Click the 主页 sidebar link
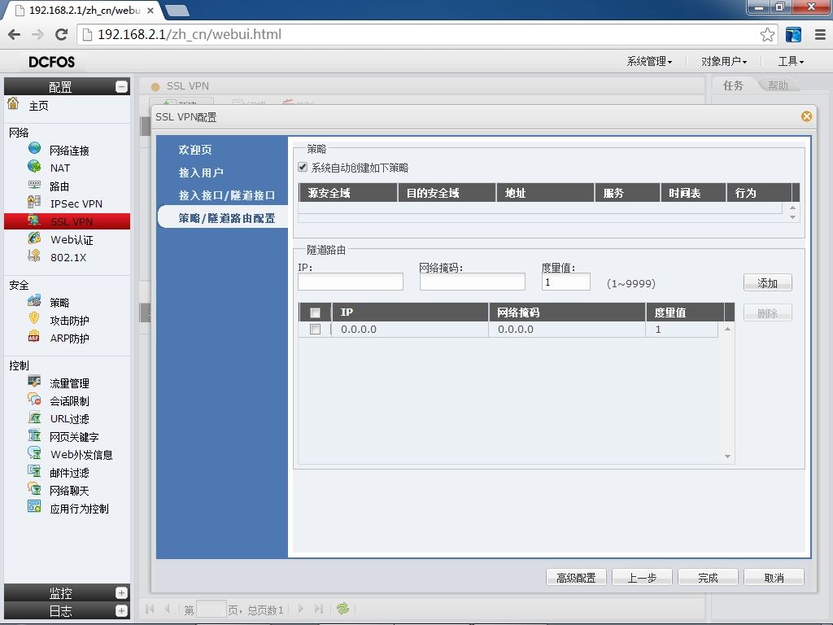 click(38, 106)
